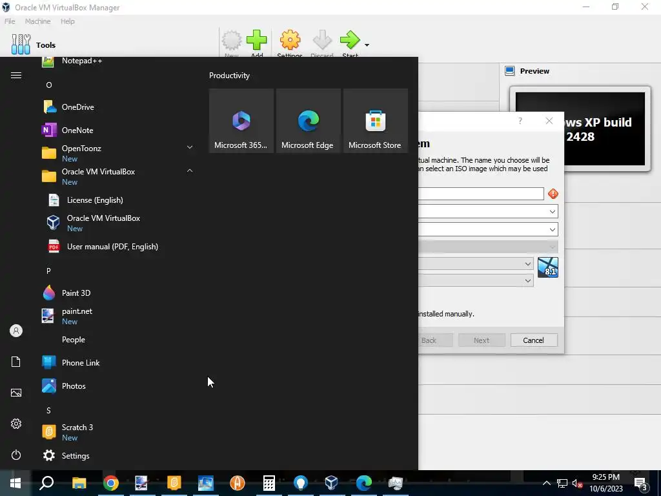
Task: Open the Start button dropdown arrow in VirtualBox toolbar
Action: [367, 45]
